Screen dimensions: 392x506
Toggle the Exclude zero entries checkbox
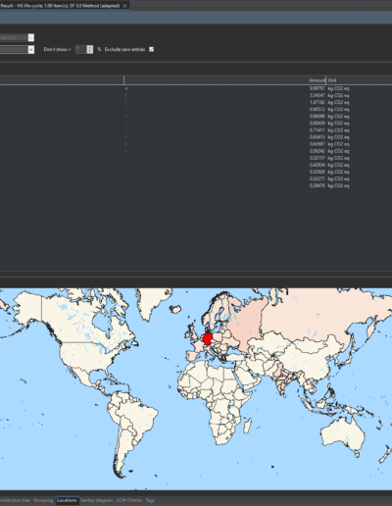(151, 49)
